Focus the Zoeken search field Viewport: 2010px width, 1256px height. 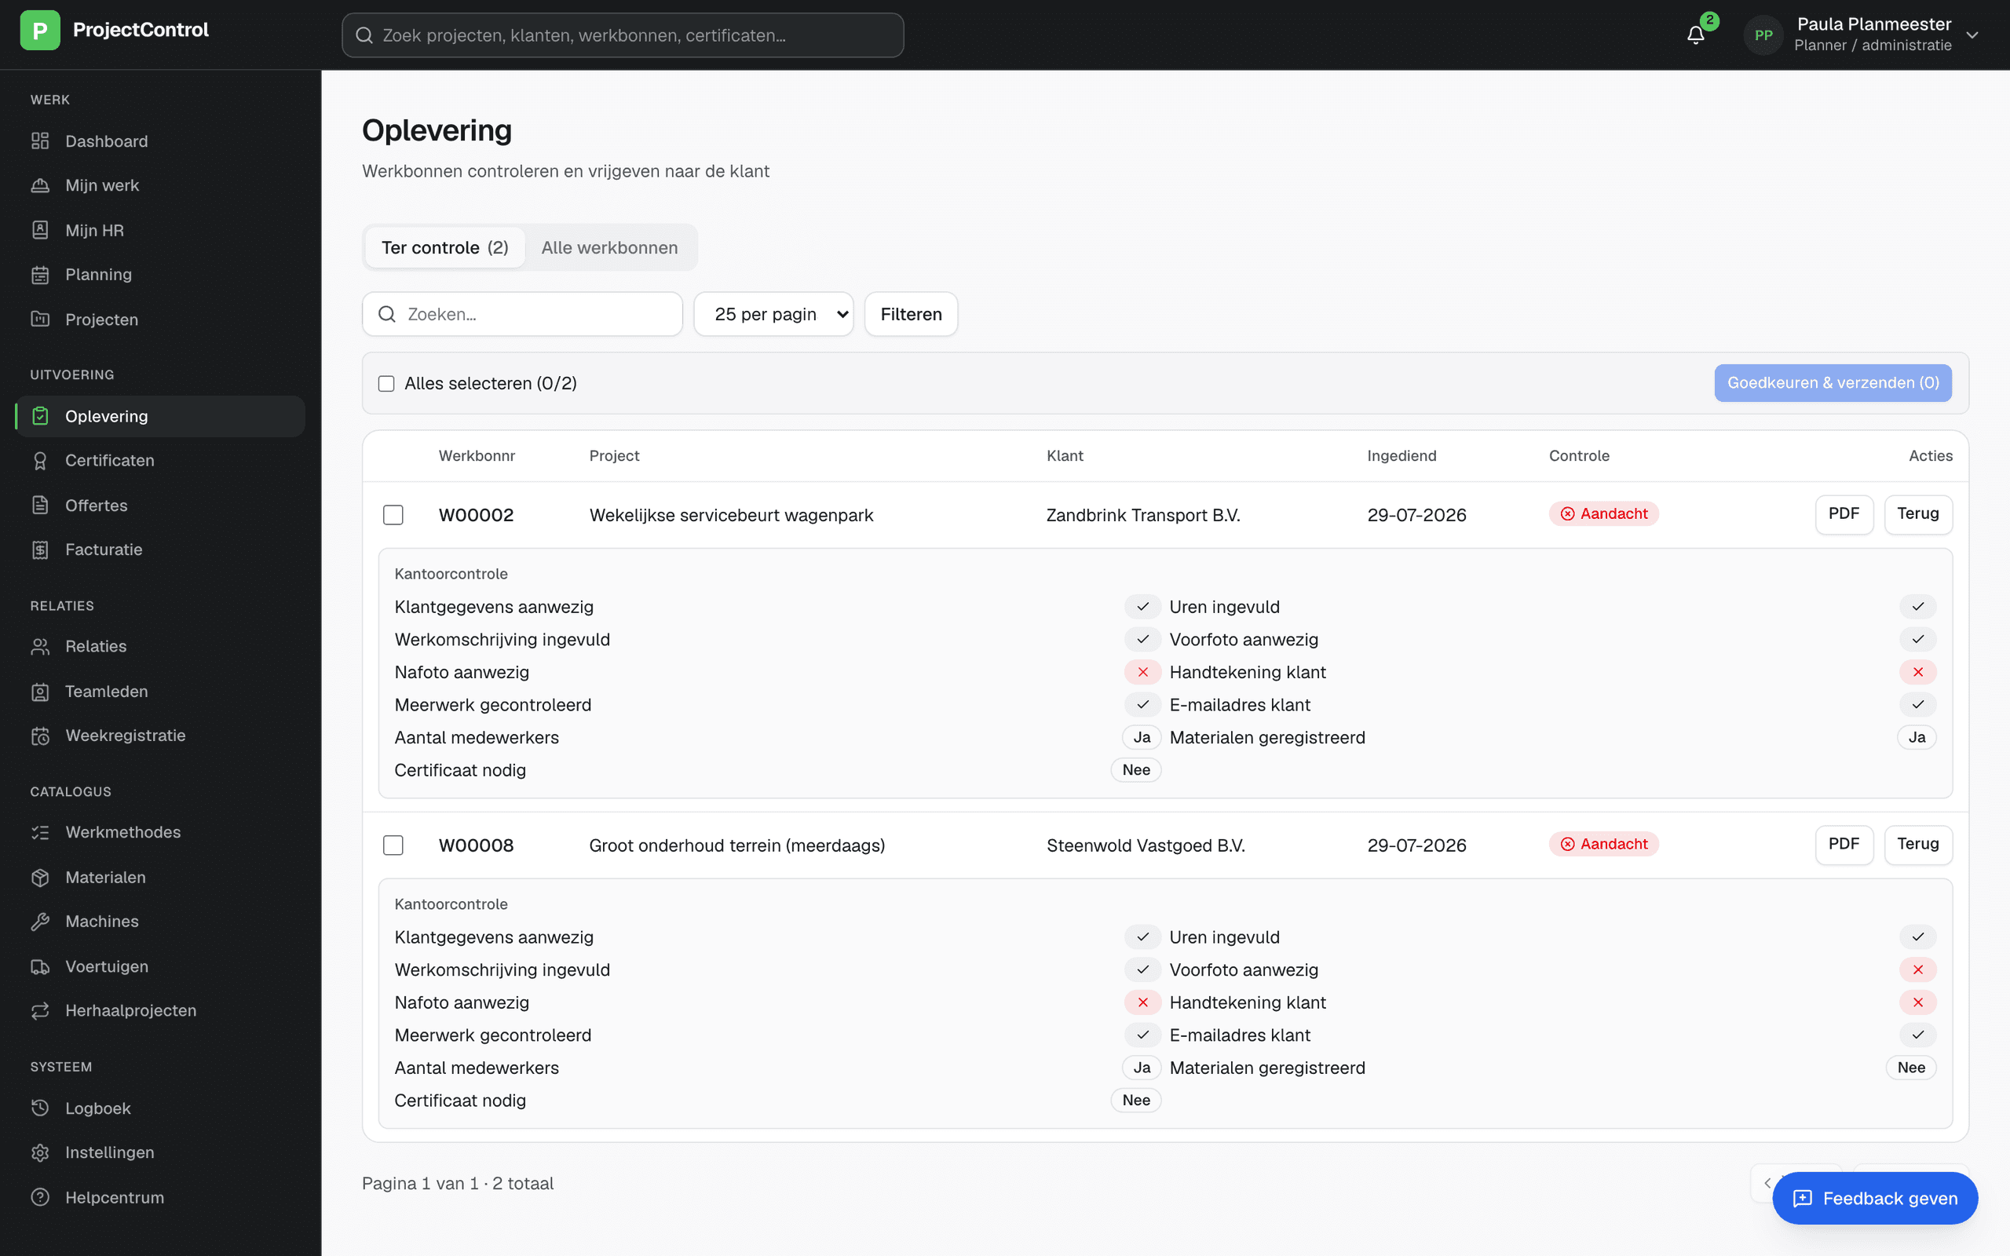pos(522,314)
